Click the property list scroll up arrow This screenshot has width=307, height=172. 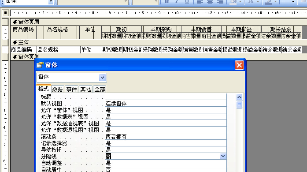(239, 97)
